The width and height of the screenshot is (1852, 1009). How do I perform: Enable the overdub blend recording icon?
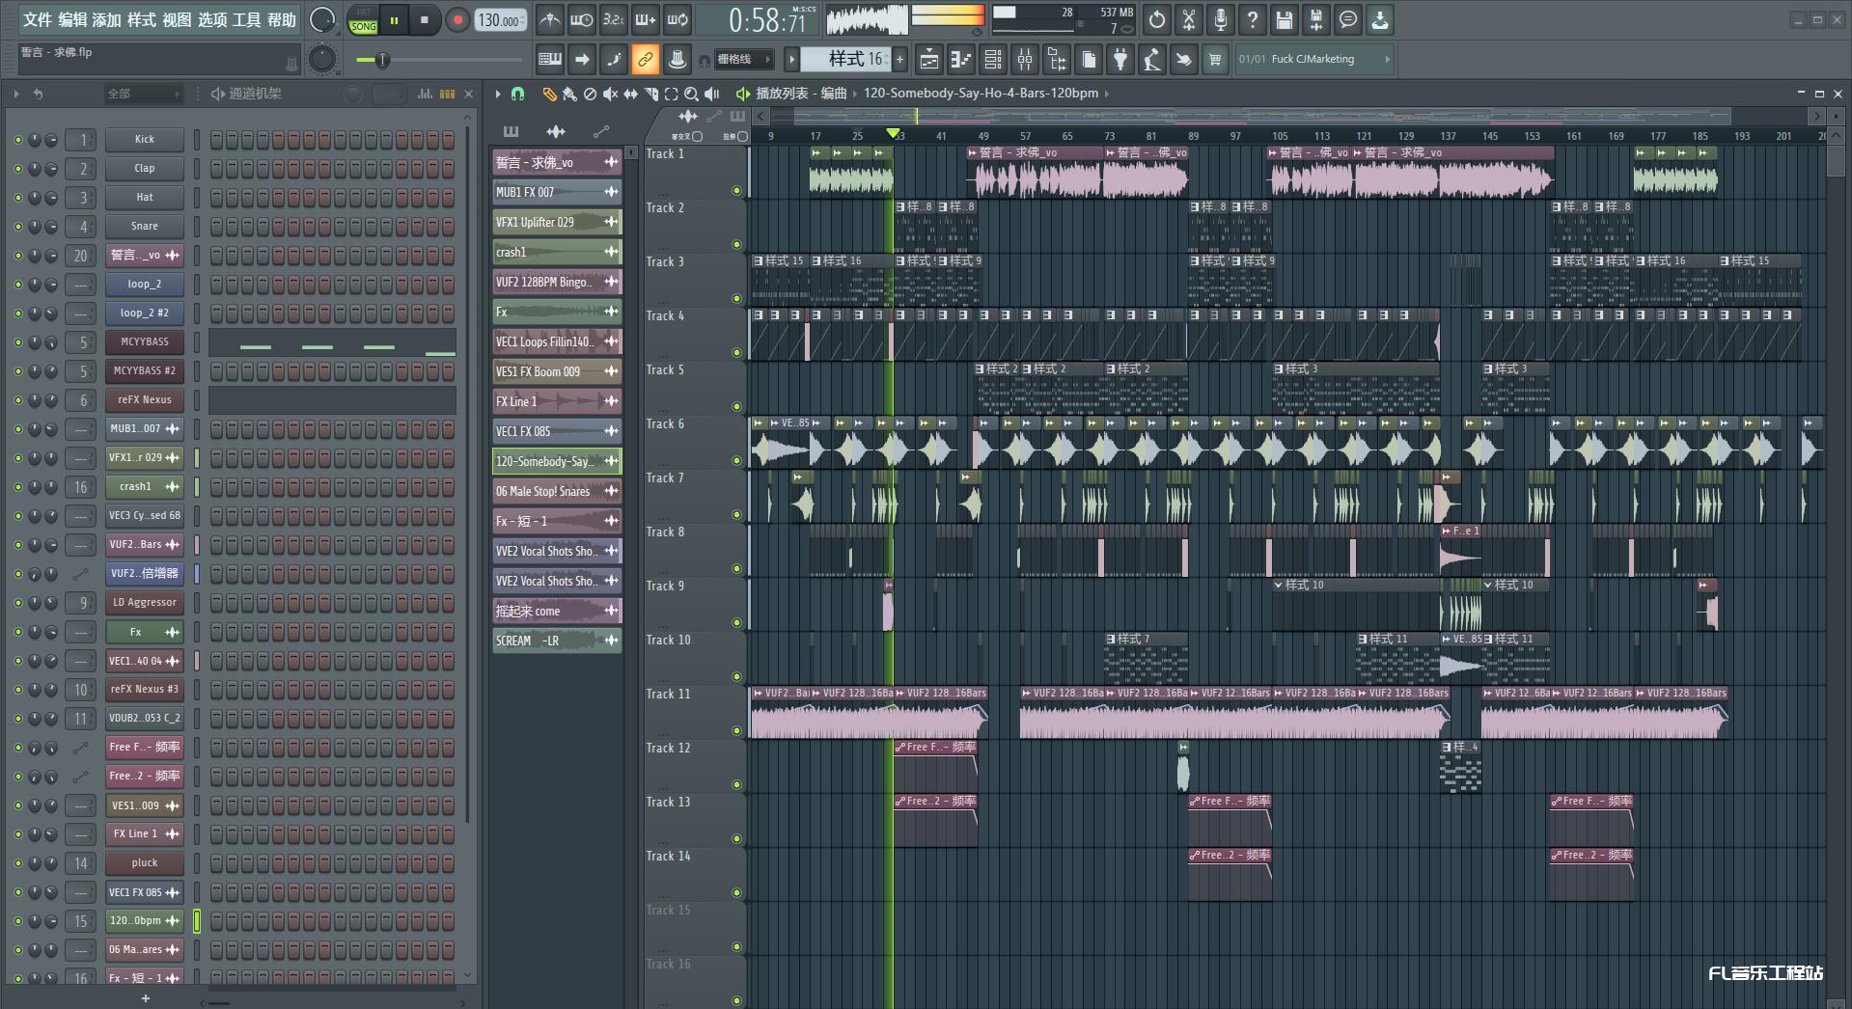pyautogui.click(x=645, y=19)
